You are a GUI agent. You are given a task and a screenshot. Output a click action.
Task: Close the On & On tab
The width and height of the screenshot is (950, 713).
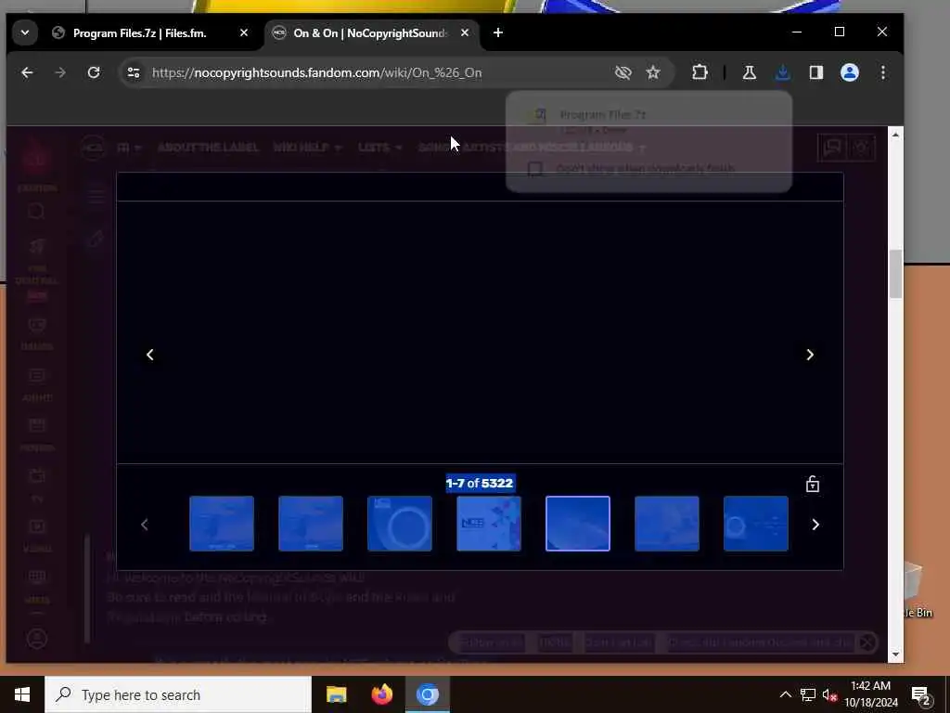point(465,32)
